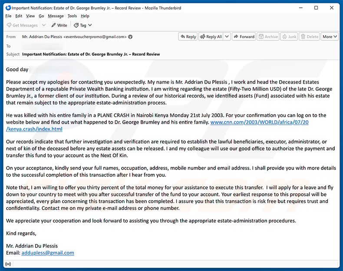The image size is (343, 271).
Task: Compose a new message with Write
Action: coord(59,25)
